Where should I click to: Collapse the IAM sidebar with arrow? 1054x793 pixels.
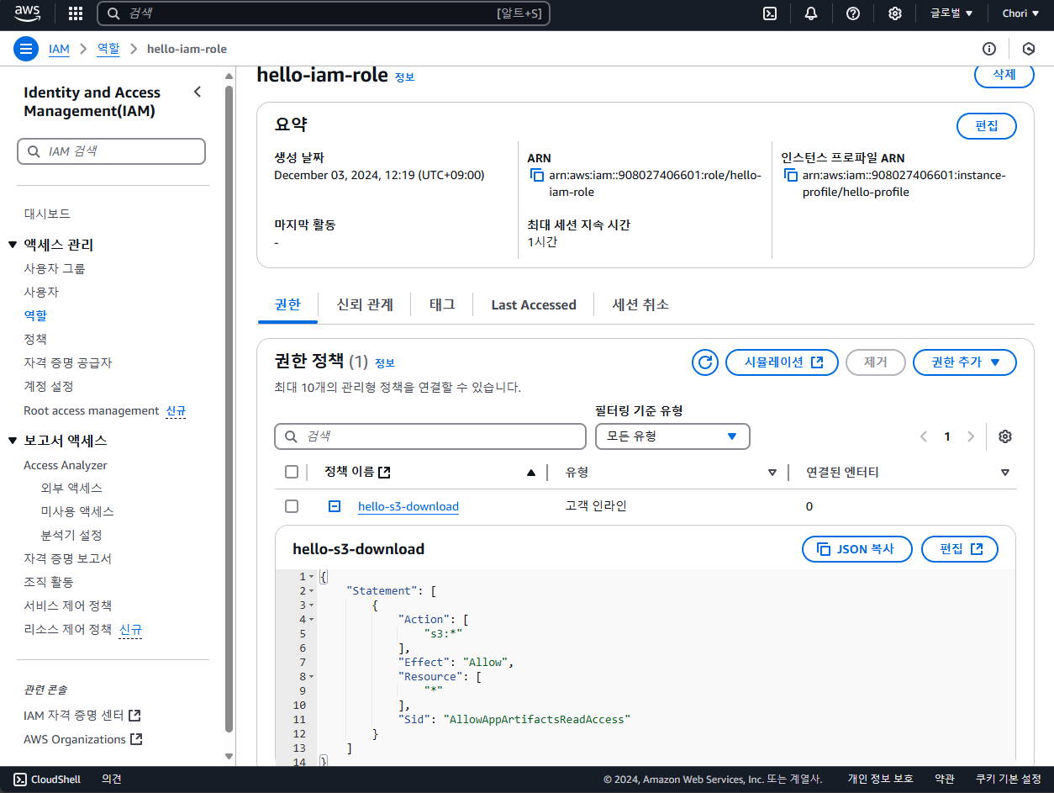[x=198, y=92]
